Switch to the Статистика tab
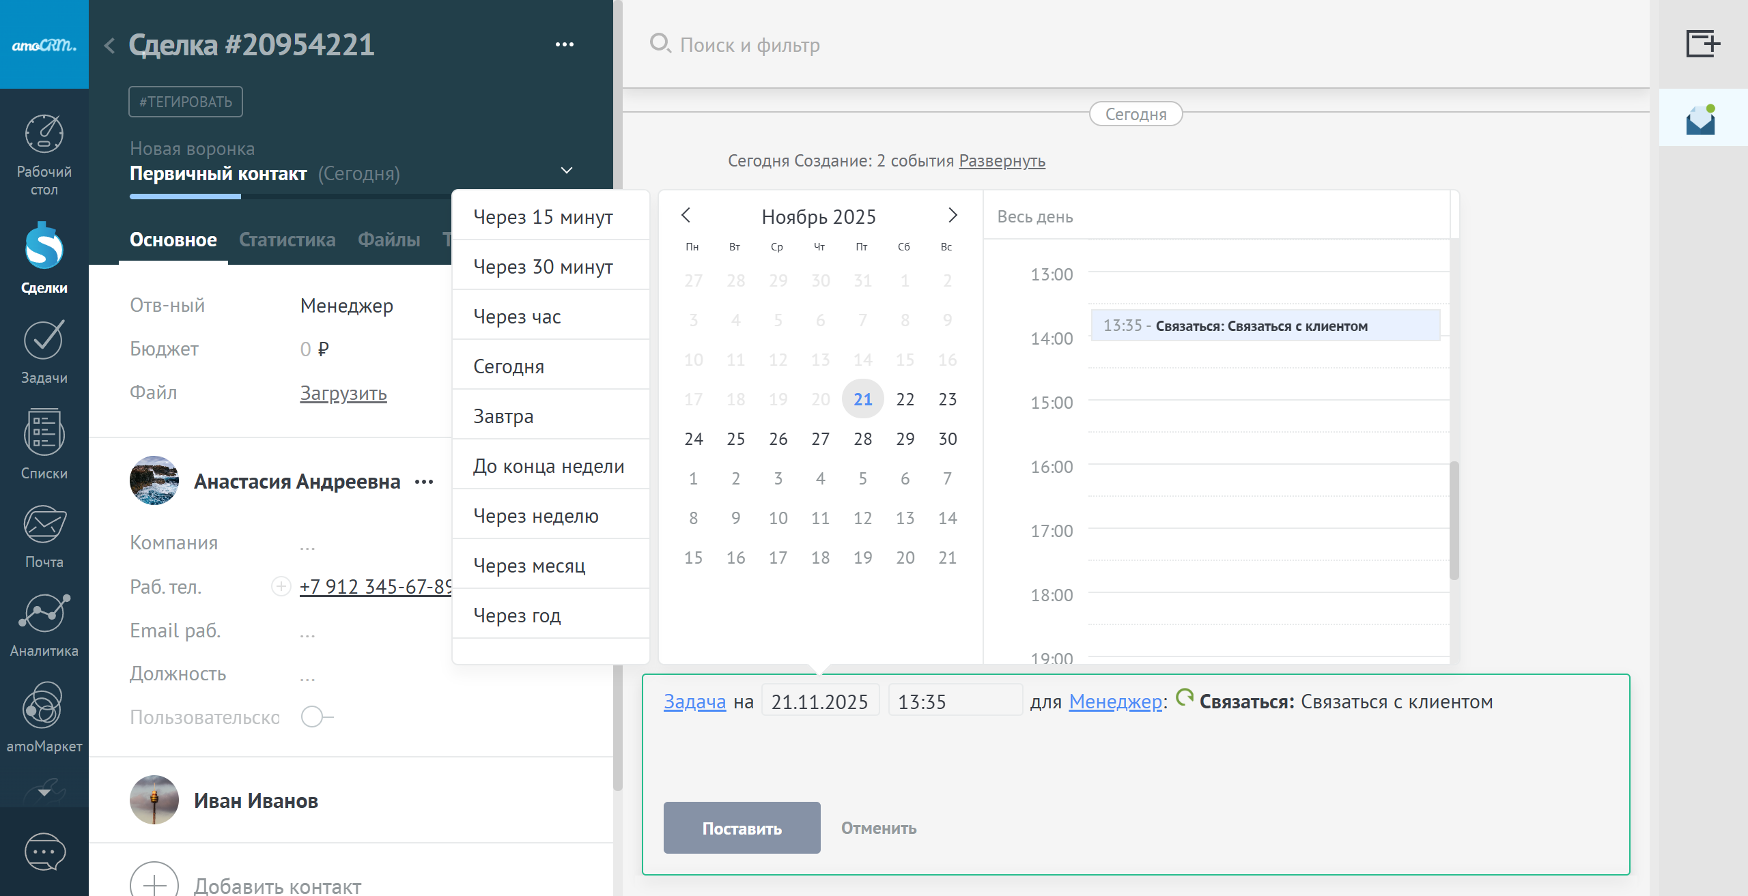 click(287, 240)
